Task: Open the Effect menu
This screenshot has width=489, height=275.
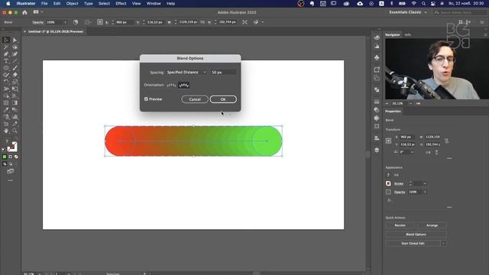Action: pos(121,3)
